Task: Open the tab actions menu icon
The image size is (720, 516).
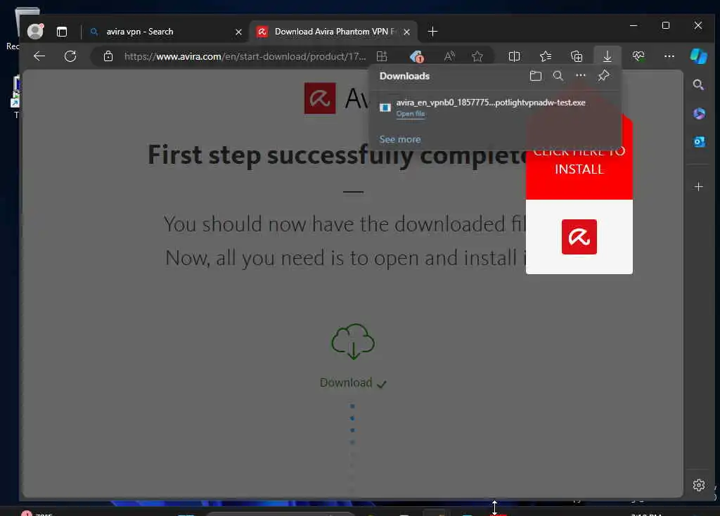Action: (62, 32)
